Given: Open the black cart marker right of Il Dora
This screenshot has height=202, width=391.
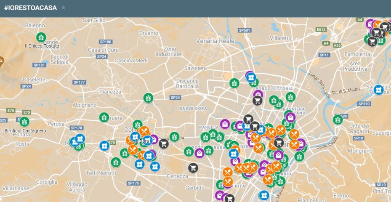Looking at the screenshot, I should 164,144.
